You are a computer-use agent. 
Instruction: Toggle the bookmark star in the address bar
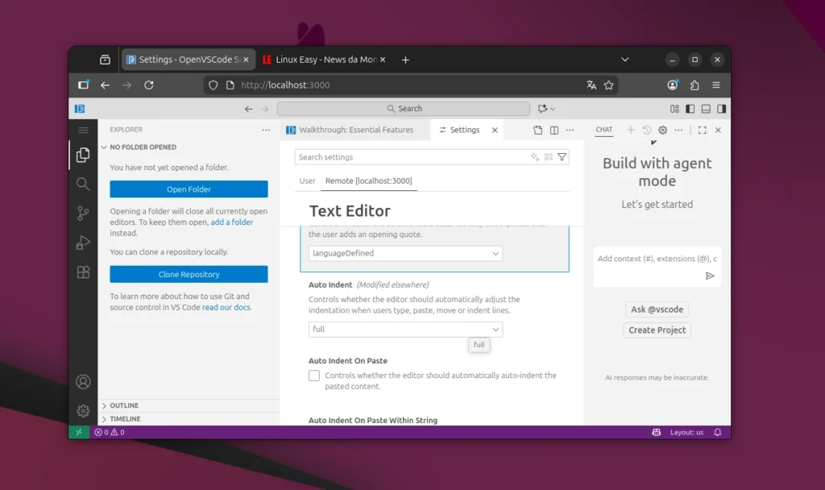pyautogui.click(x=608, y=85)
